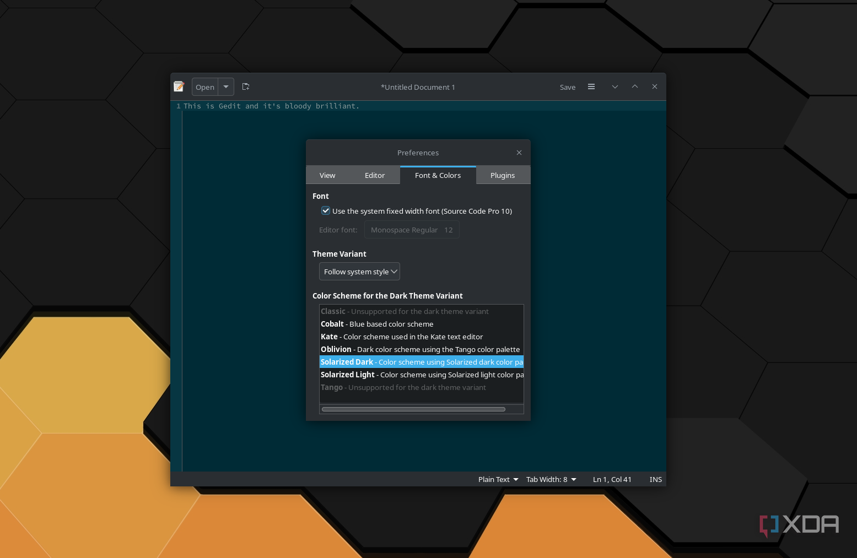Choose the Cobalt color scheme
The image size is (857, 558).
click(x=422, y=324)
